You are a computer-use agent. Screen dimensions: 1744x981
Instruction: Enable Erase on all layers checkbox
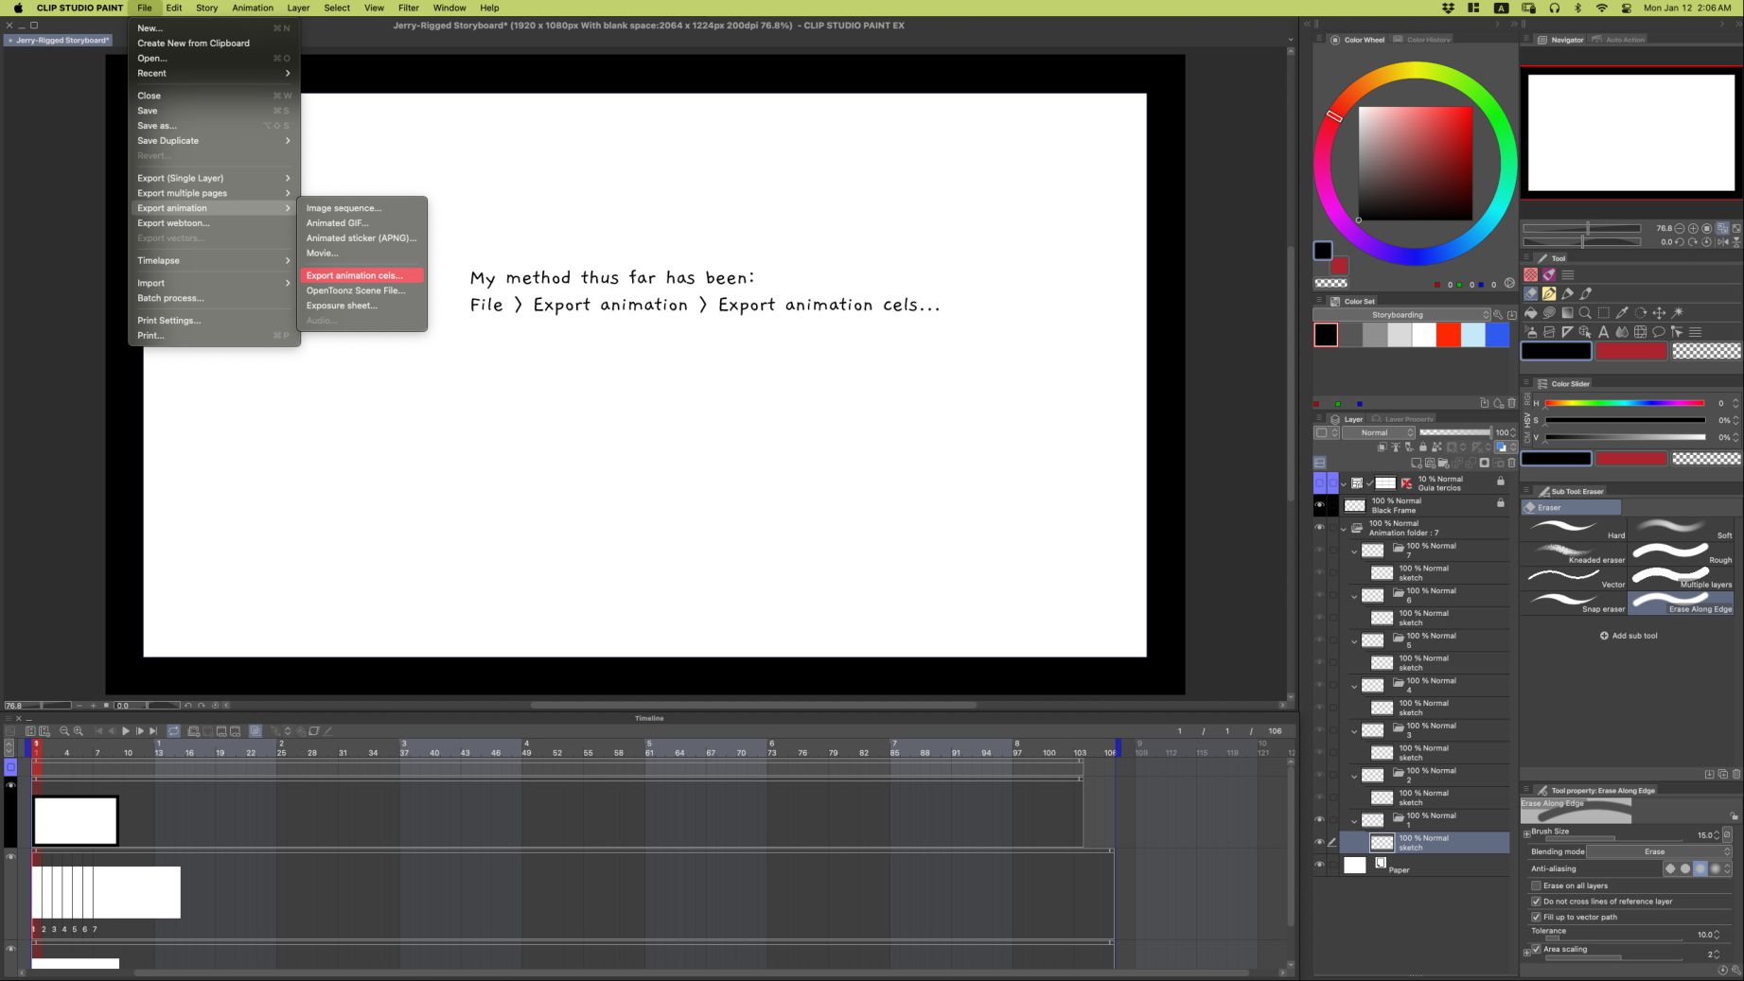tap(1536, 886)
